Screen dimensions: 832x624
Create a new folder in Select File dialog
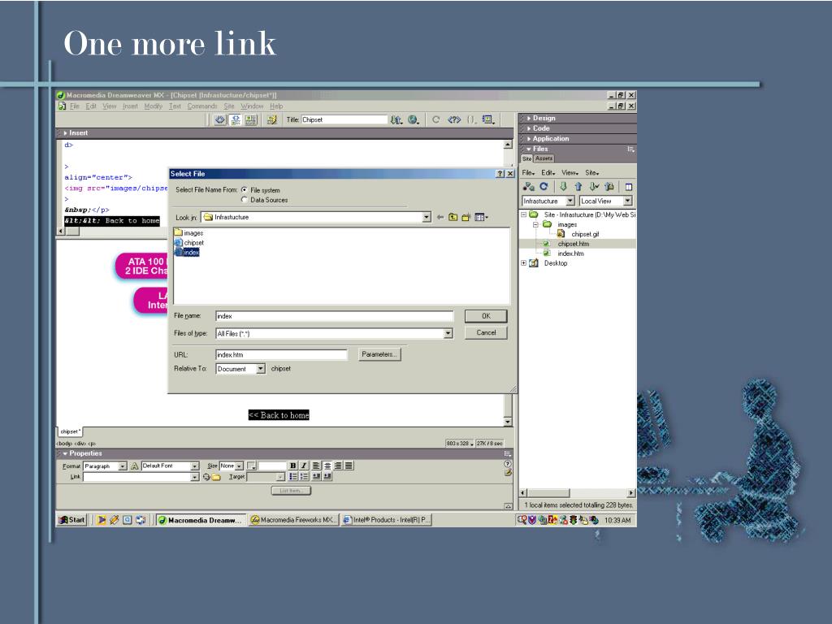pyautogui.click(x=466, y=217)
